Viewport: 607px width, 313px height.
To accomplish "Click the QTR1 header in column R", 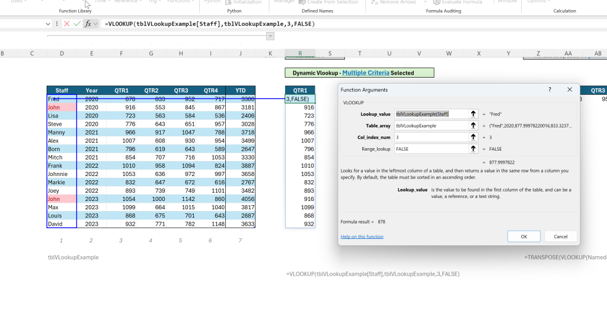I will coord(300,91).
